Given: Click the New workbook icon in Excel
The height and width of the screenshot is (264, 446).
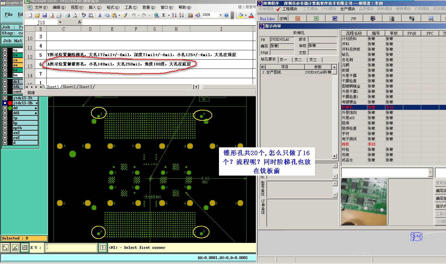Looking at the screenshot, I should click(30, 15).
